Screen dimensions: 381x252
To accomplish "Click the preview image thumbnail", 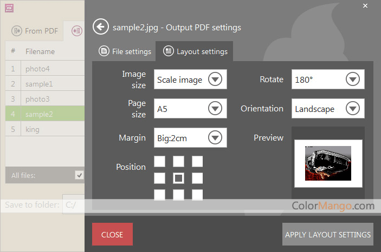I will (328, 163).
